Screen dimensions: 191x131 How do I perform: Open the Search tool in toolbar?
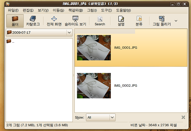click(x=100, y=21)
